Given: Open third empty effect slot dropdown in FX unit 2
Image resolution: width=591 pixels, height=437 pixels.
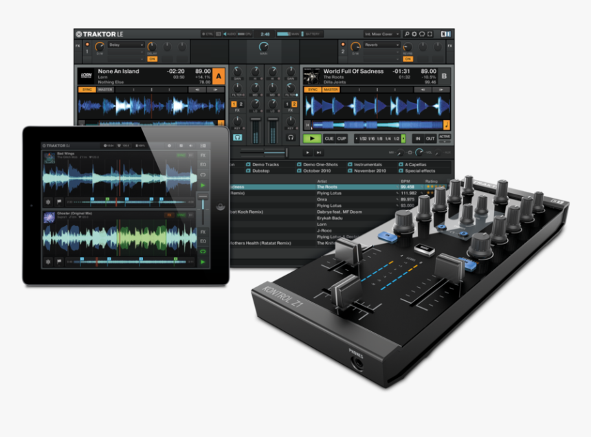Looking at the screenshot, I should tap(382, 59).
